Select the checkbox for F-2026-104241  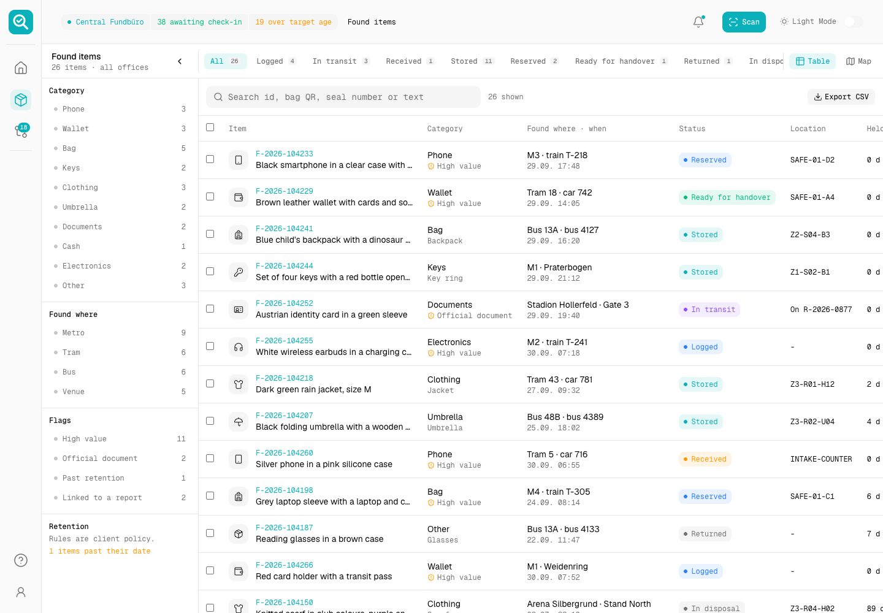(x=210, y=234)
